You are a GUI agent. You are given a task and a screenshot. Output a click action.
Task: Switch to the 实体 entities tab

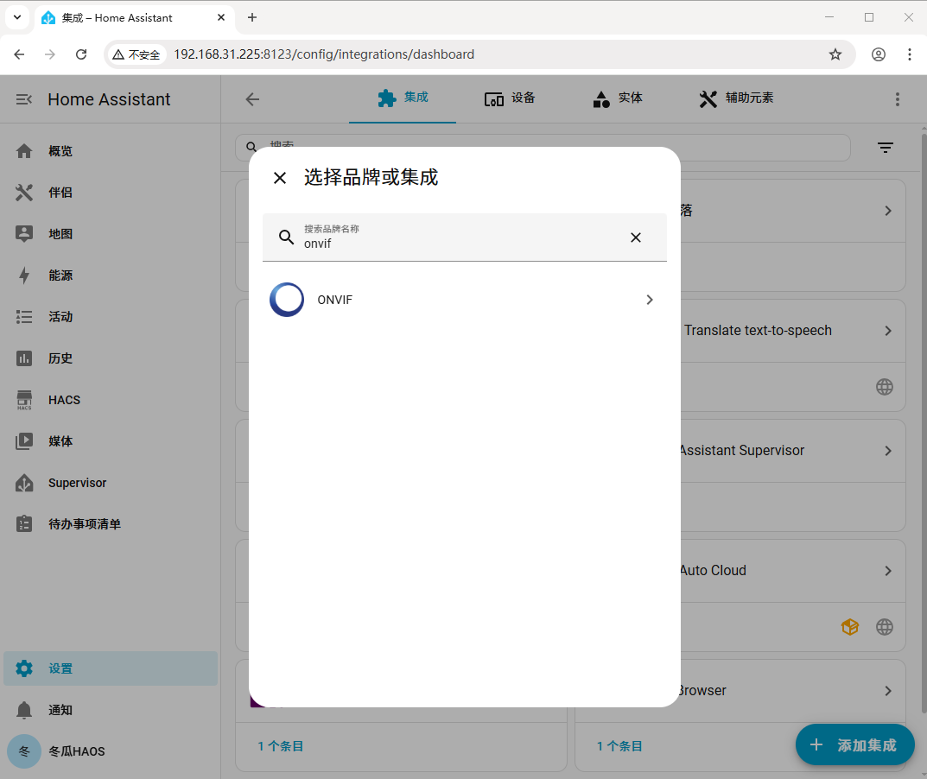pyautogui.click(x=617, y=98)
